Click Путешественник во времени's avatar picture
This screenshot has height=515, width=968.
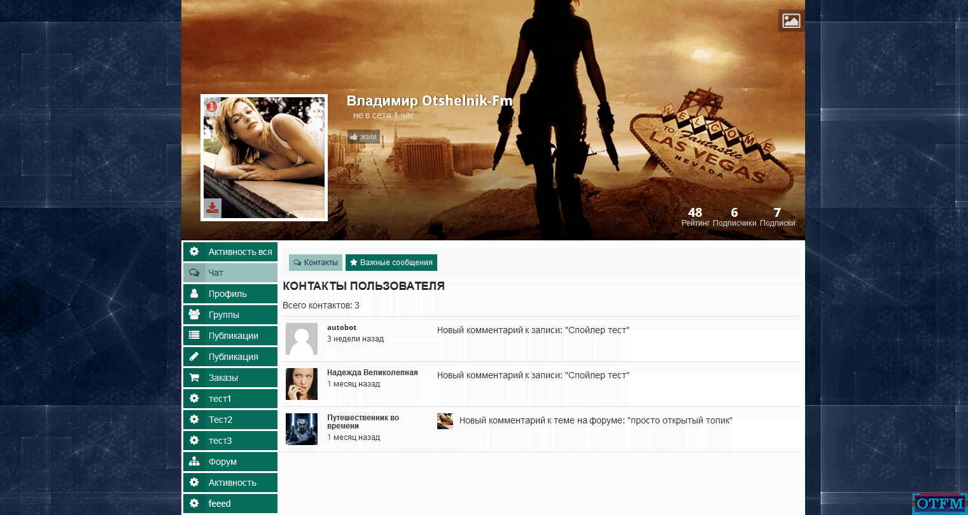click(302, 429)
